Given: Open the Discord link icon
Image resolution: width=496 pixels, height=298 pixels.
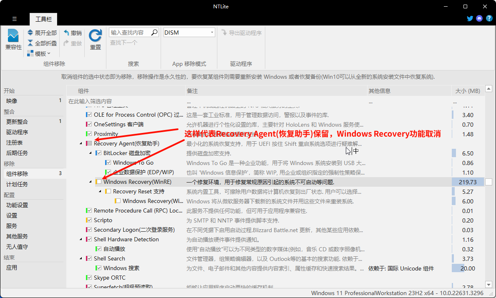Looking at the screenshot, I should point(480,18).
